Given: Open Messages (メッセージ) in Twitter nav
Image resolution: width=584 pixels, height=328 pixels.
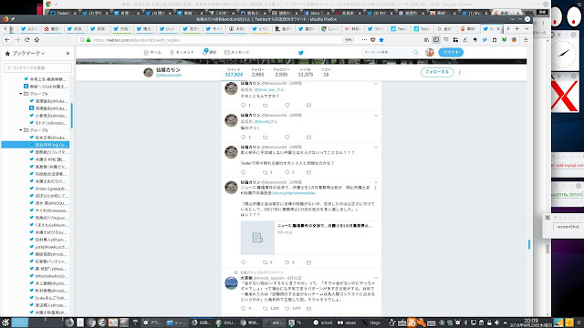Looking at the screenshot, I should pyautogui.click(x=237, y=53).
